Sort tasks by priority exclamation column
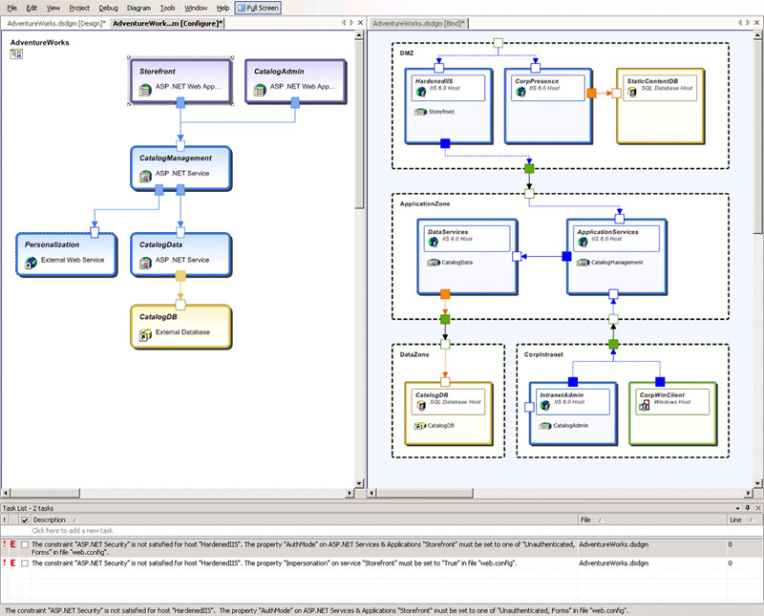Viewport: 764px width, 616px height. tap(5, 520)
